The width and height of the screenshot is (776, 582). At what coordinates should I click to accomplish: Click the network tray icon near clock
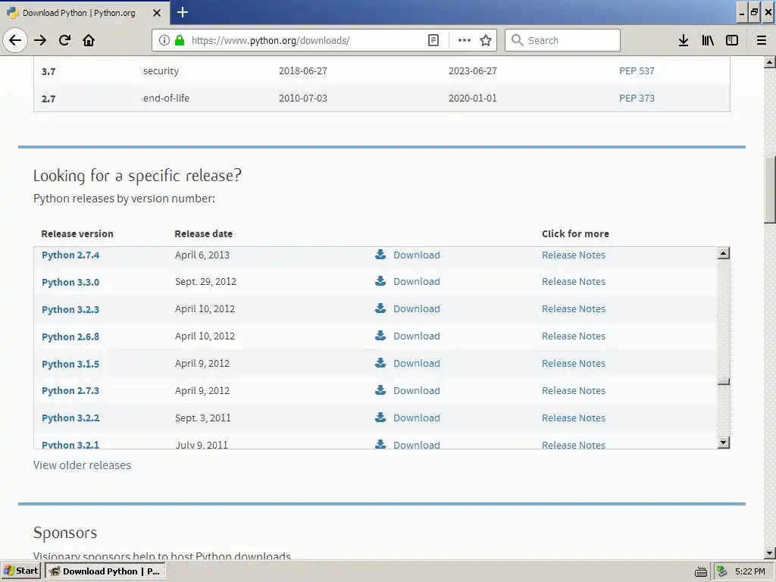(x=722, y=571)
